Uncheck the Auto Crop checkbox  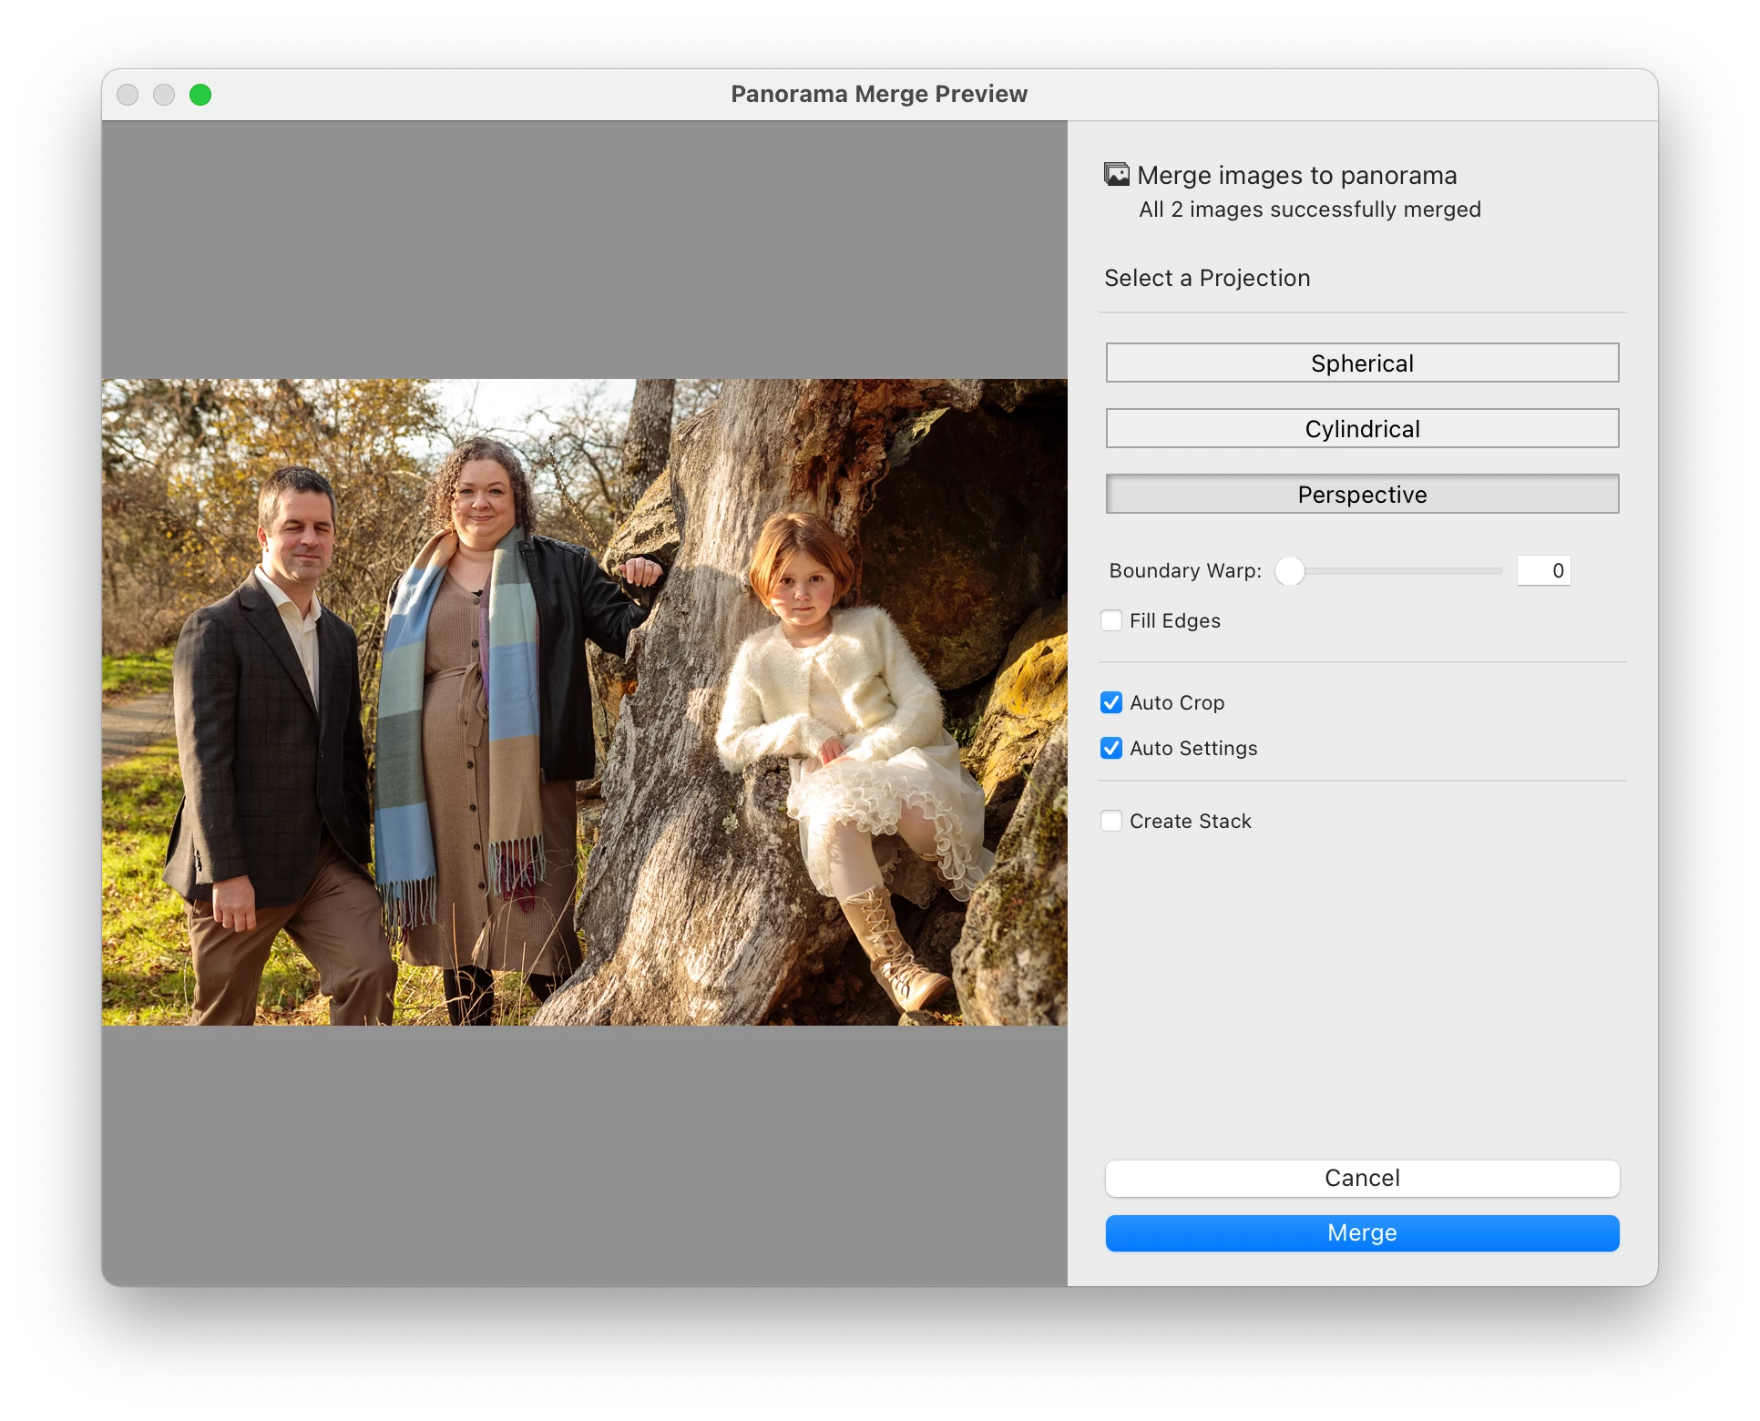pyautogui.click(x=1111, y=702)
